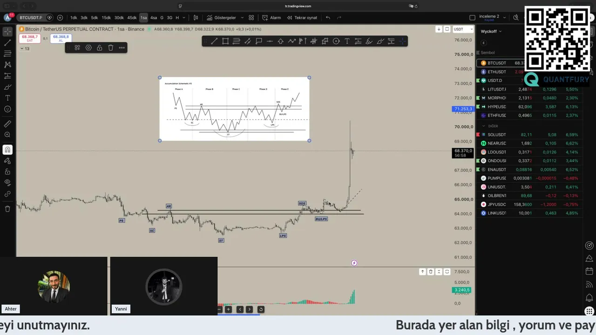The image size is (596, 335).
Task: Switch to the 3dk timeframe
Action: (84, 18)
